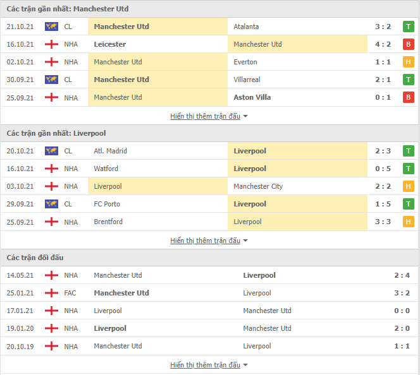Screen dimensions: 420x375
Task: Click Champions League flag on FC Porto row
Action: click(51, 204)
